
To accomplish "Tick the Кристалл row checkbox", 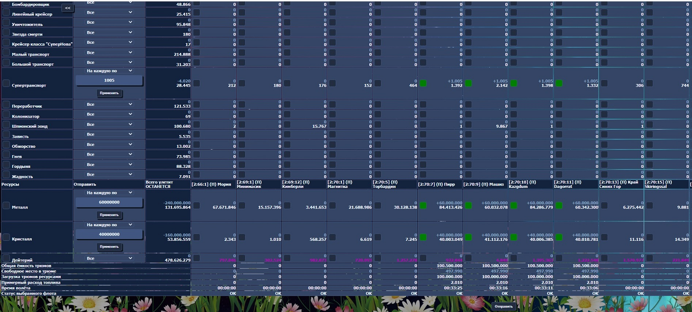I will point(6,237).
